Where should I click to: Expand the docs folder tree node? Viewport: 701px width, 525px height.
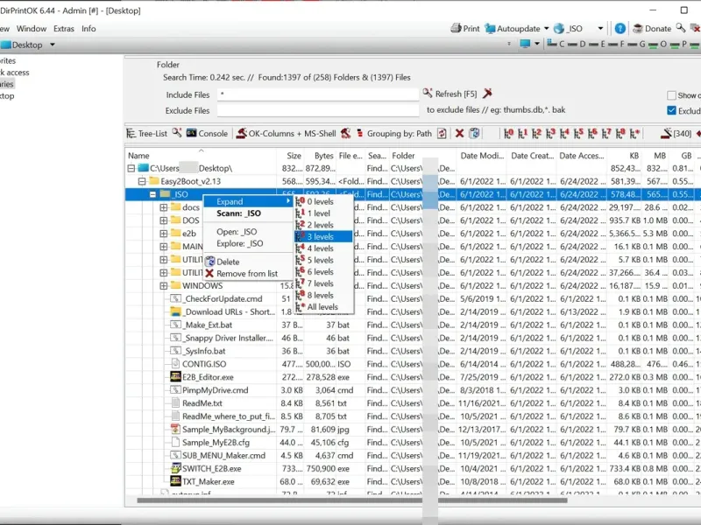pos(164,208)
